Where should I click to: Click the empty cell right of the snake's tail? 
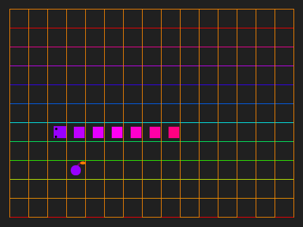(x=189, y=132)
